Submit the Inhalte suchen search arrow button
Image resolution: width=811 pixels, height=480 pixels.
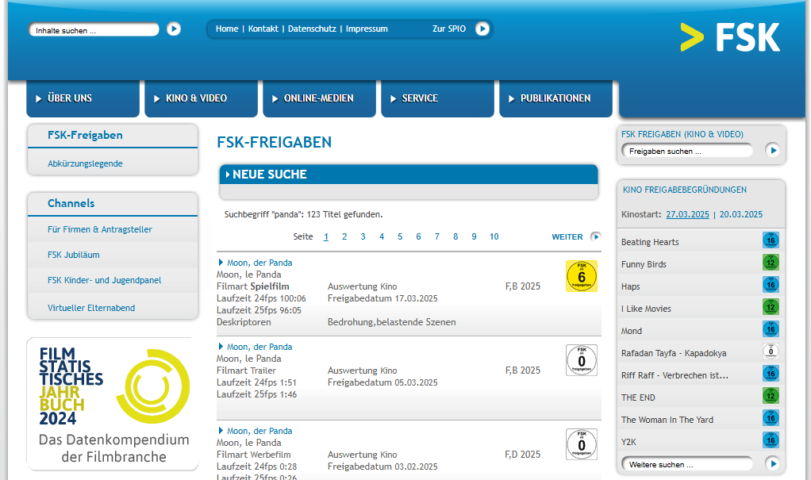[x=174, y=29]
